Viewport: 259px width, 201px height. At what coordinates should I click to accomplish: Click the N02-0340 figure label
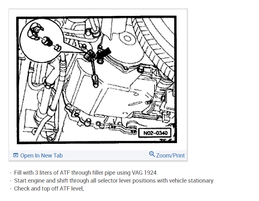coord(155,133)
